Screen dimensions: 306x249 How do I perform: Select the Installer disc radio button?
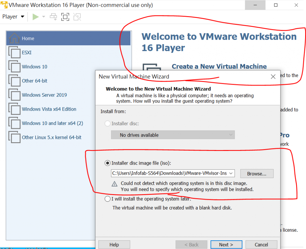tap(108, 124)
